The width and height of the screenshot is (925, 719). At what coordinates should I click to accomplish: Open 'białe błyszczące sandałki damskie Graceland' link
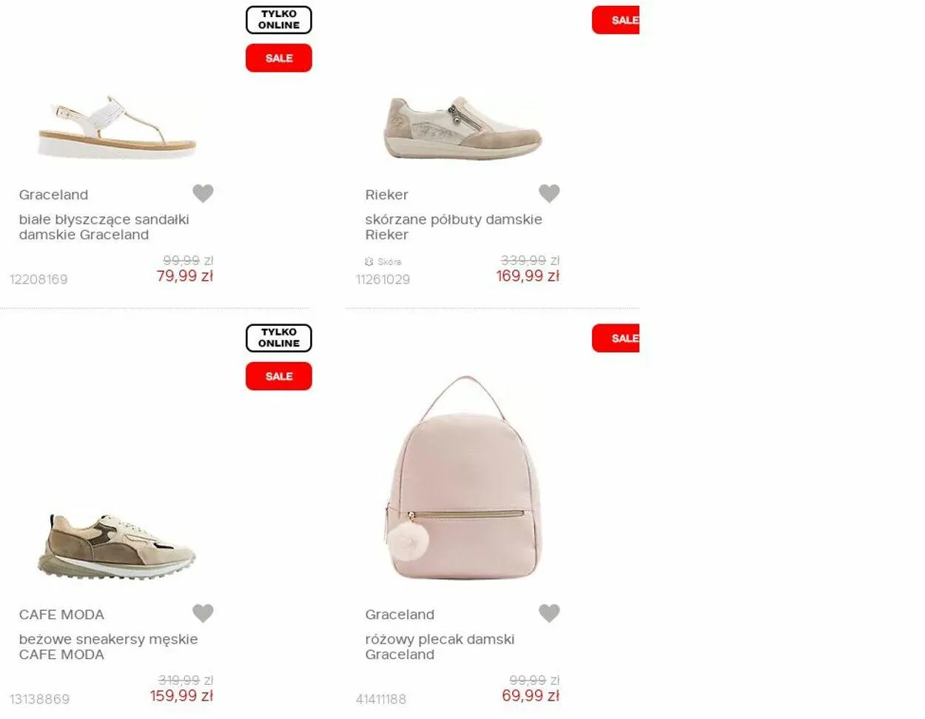point(104,227)
